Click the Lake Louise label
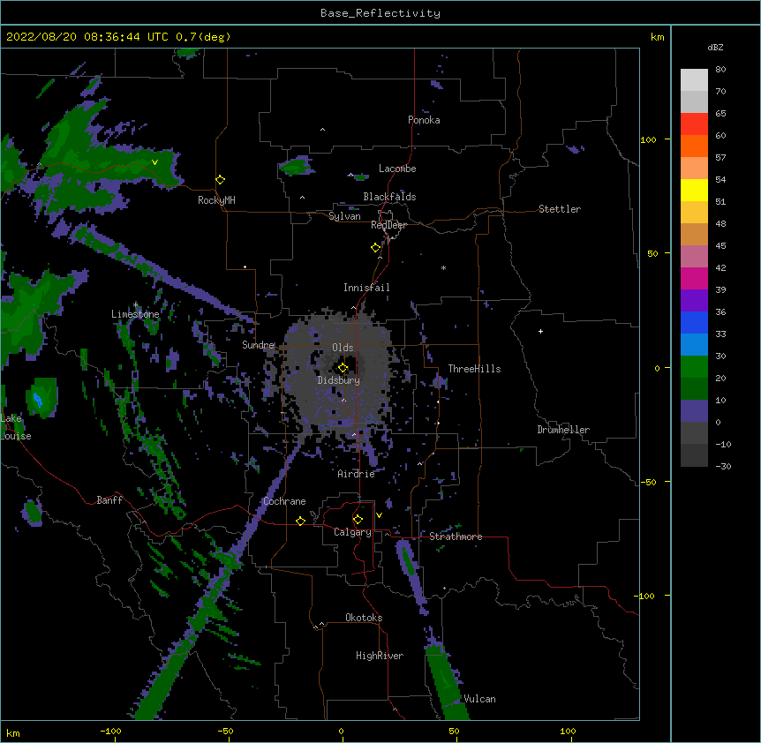Image resolution: width=761 pixels, height=743 pixels. click(15, 427)
